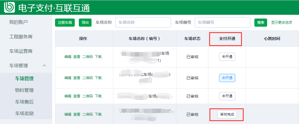
Task: Open 二维码 link in second row
Action: click(87, 78)
